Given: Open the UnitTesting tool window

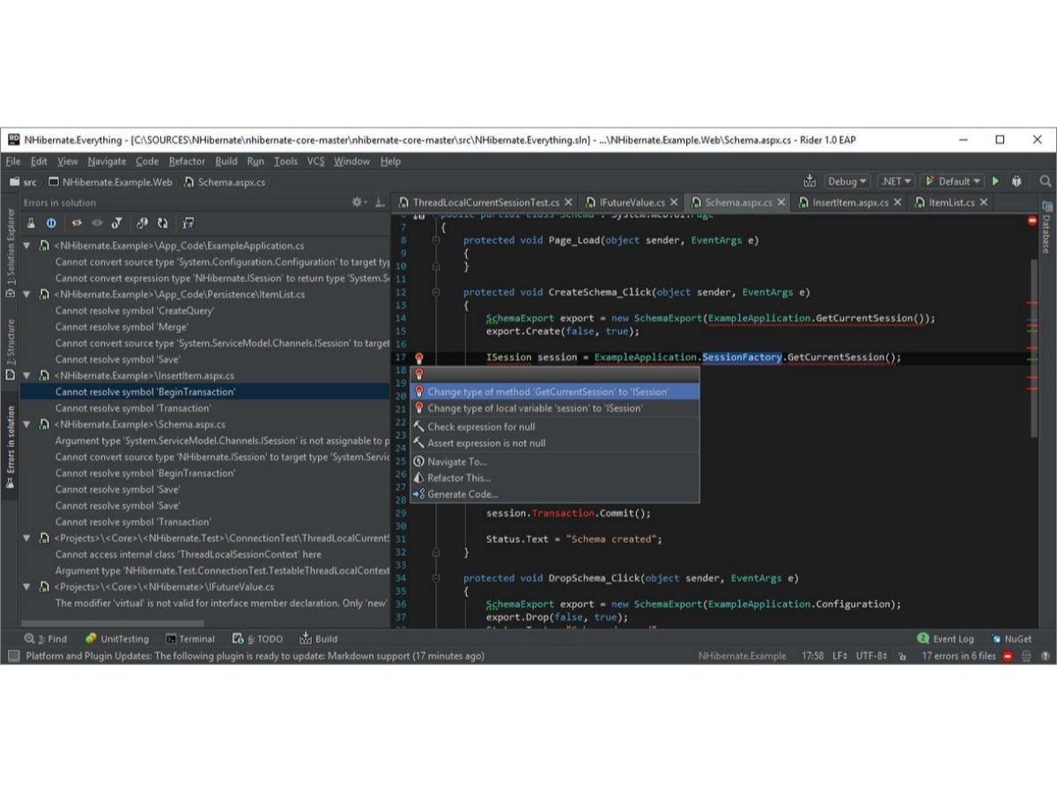Looking at the screenshot, I should (x=117, y=639).
